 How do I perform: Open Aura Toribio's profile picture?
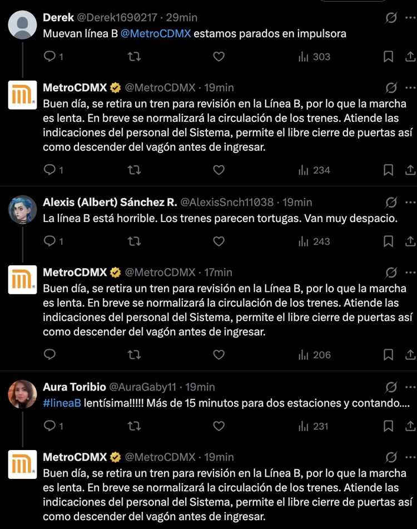(x=22, y=394)
